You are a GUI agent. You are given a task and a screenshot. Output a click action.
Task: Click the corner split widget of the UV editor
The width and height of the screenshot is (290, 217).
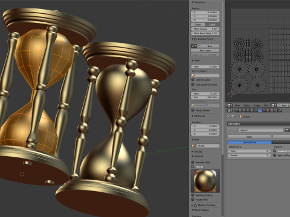tap(227, 5)
